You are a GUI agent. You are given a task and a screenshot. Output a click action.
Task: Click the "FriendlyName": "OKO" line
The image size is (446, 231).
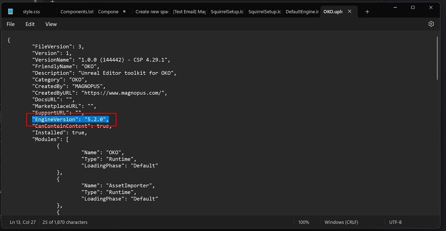point(66,66)
